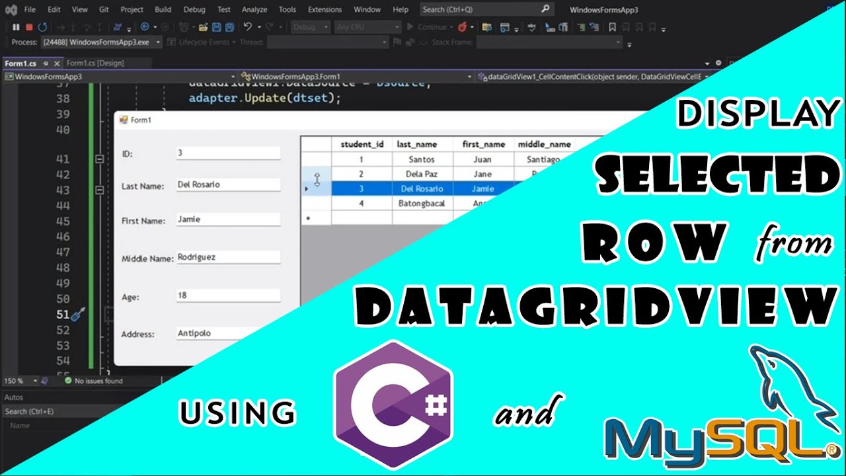Open the Any CPU platform dropdown

tap(367, 27)
